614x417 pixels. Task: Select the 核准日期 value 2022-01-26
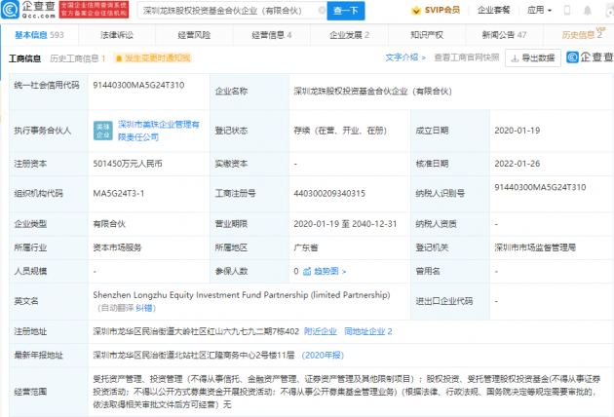click(x=518, y=164)
